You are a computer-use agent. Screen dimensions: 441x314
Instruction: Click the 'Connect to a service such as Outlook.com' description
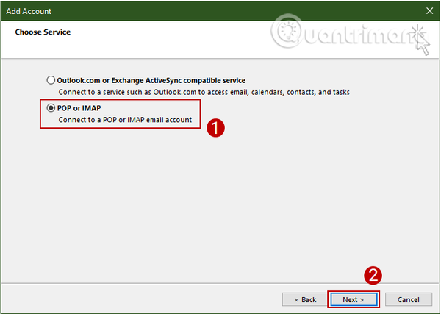pos(204,92)
